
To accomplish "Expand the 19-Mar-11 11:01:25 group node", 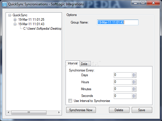I will (15, 20).
